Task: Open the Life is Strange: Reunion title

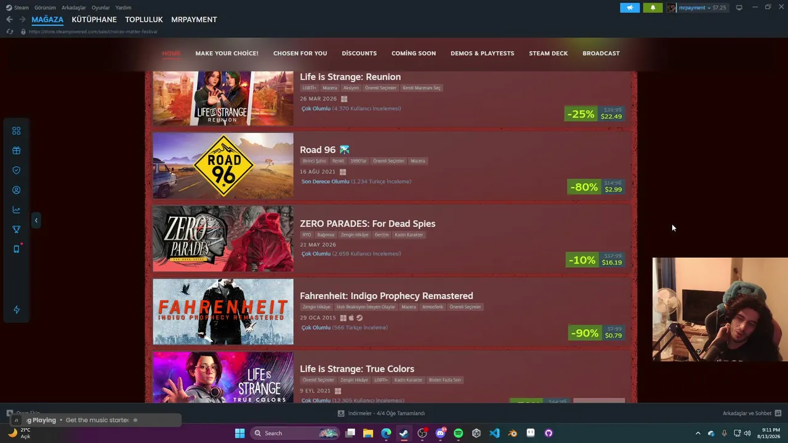Action: click(350, 77)
